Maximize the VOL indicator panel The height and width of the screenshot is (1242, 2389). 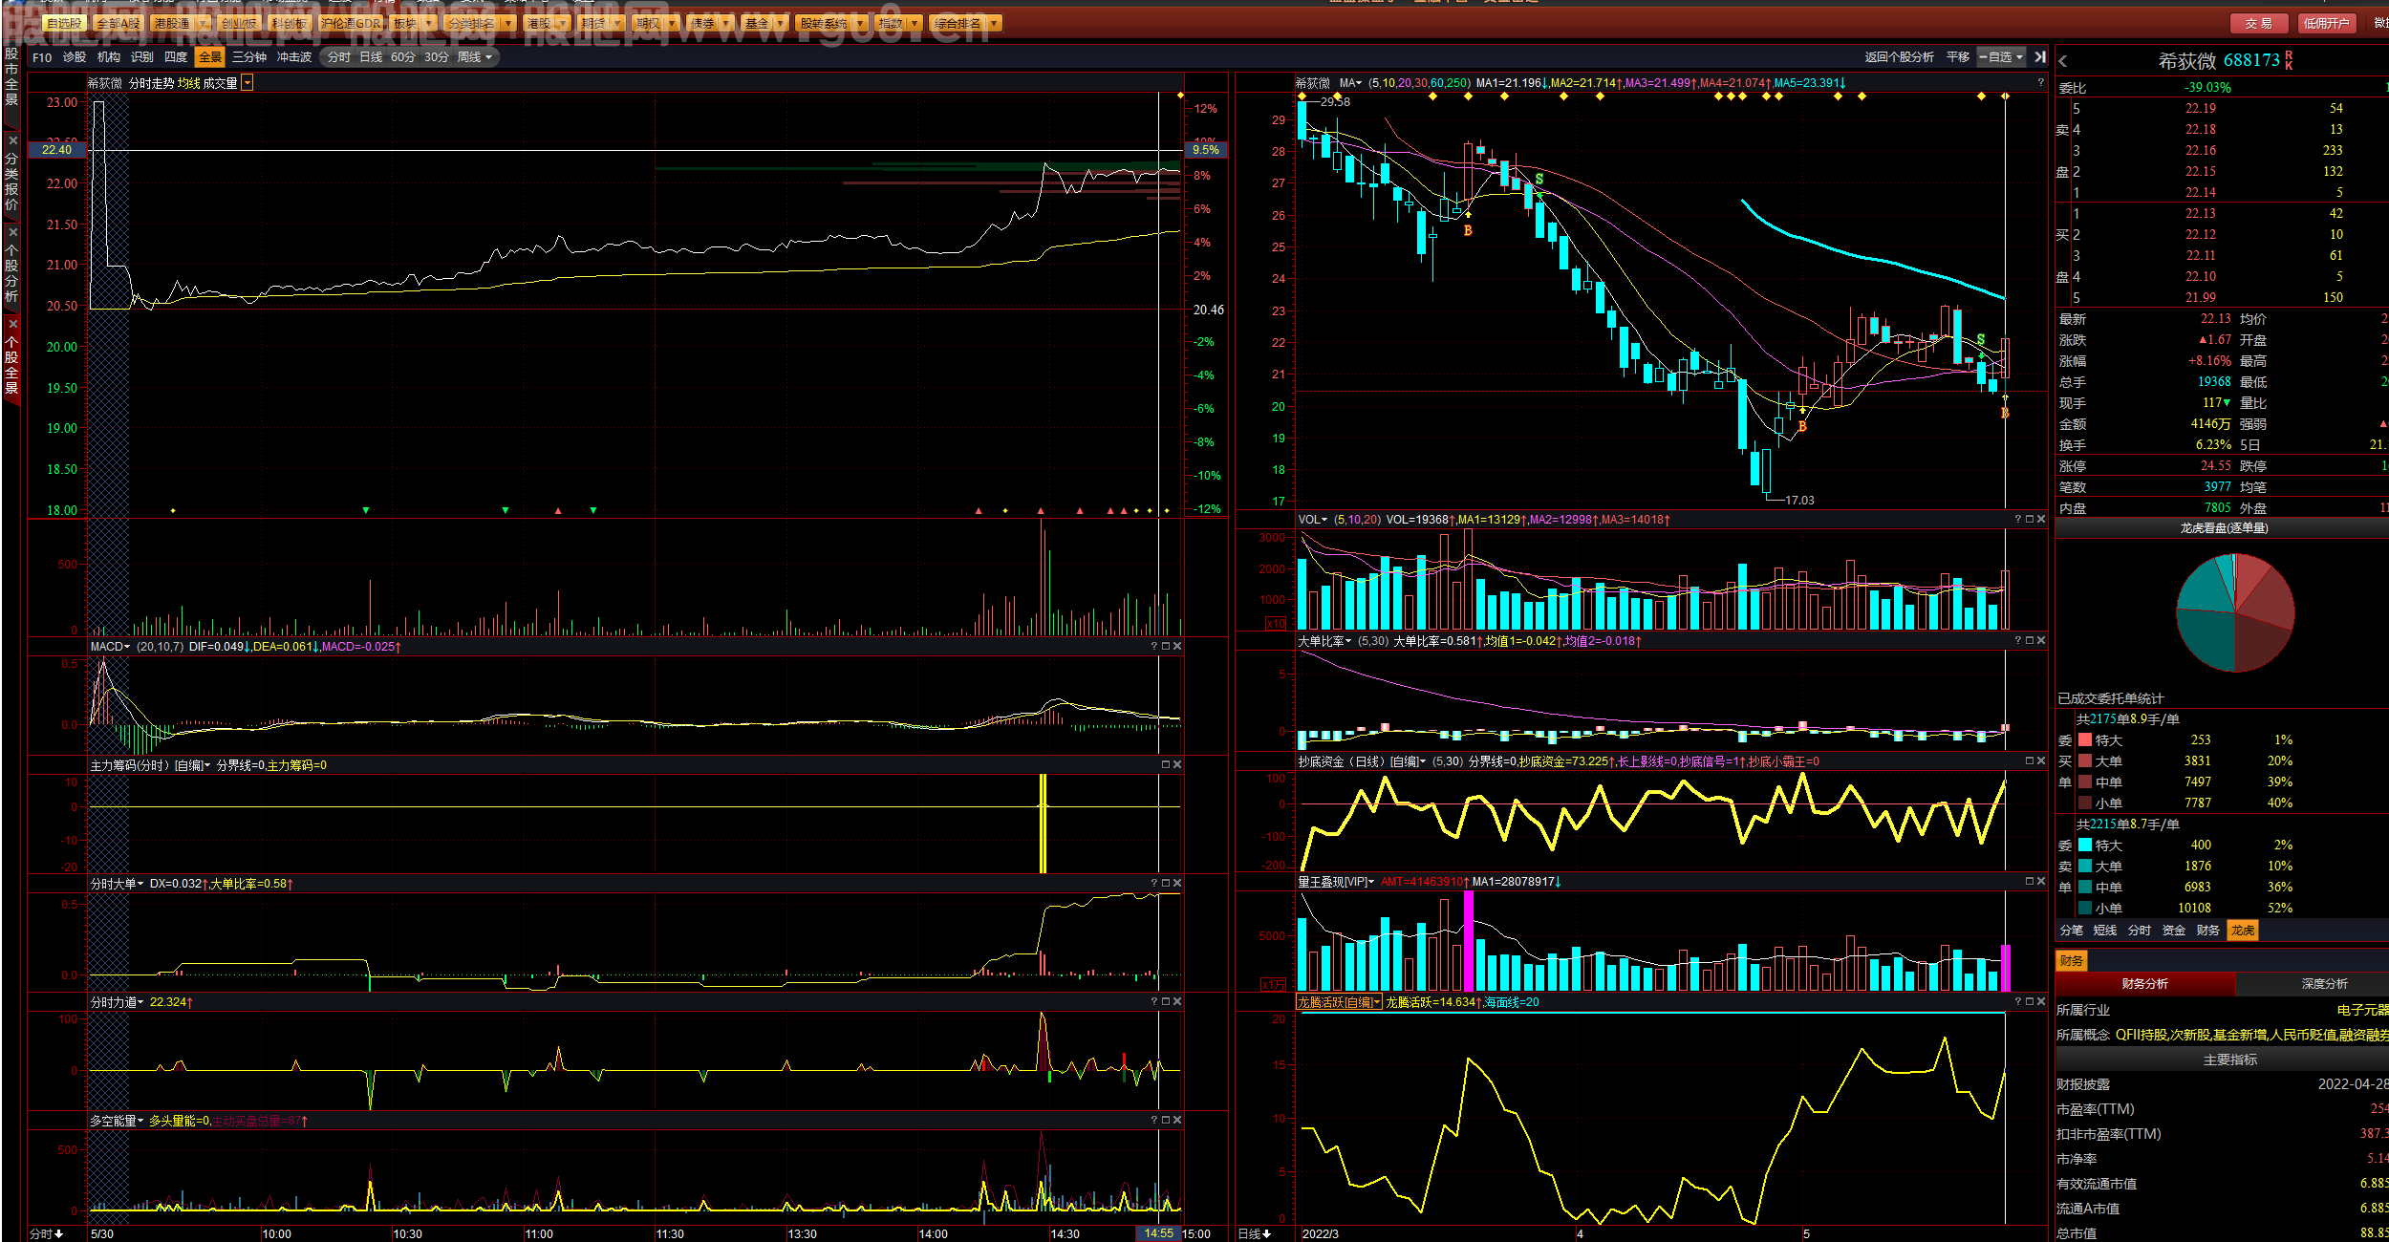2030,520
